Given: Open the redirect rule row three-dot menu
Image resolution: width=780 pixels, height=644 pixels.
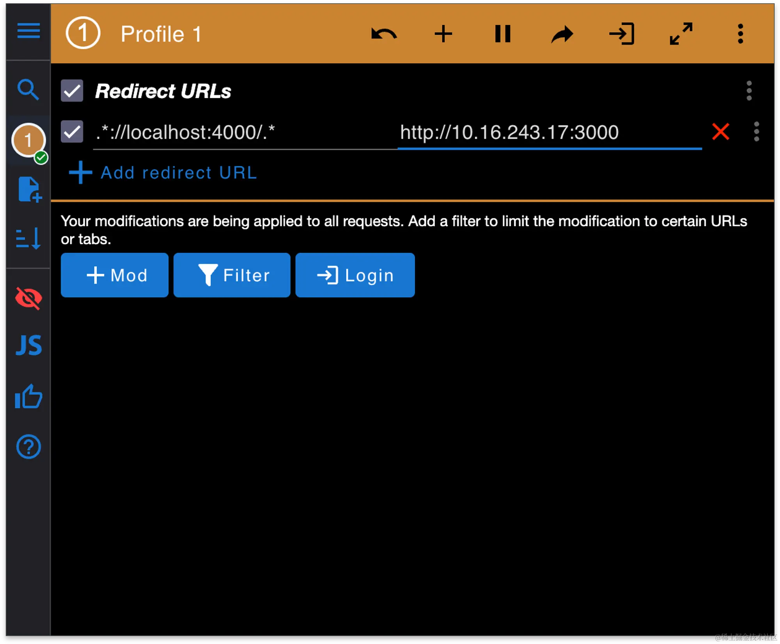Looking at the screenshot, I should pyautogui.click(x=756, y=132).
